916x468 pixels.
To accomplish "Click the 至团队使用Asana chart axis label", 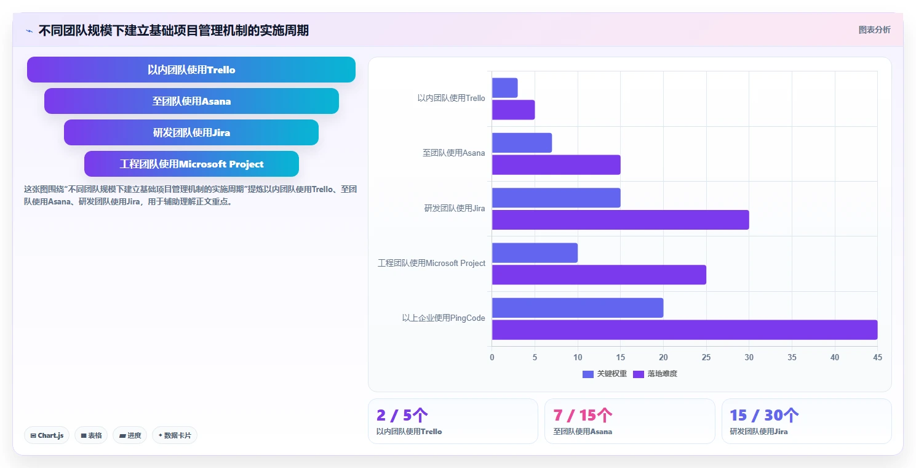I will coord(453,153).
